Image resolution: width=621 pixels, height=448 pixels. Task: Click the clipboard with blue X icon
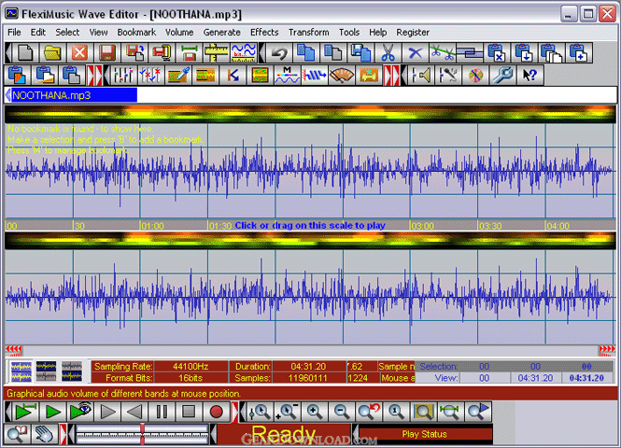497,52
